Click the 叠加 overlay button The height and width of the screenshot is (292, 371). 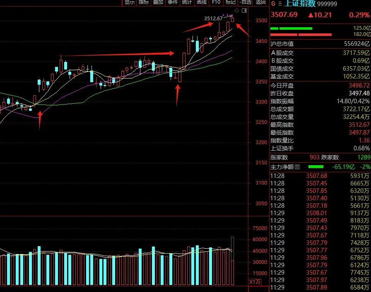158,2
